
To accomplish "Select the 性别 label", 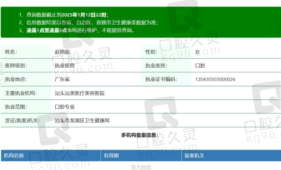I will (x=151, y=52).
